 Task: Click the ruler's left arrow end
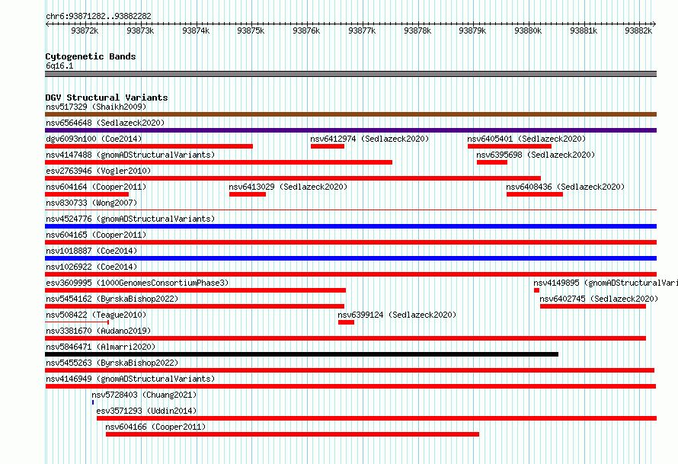click(x=47, y=24)
